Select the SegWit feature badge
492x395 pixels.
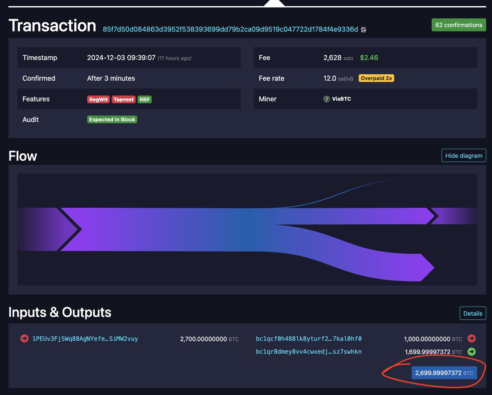98,99
